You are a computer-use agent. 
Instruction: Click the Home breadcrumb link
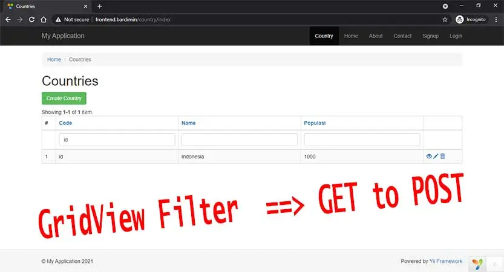(54, 59)
